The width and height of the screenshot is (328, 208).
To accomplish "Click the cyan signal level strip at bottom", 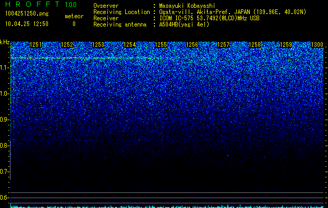I will click(167, 206).
